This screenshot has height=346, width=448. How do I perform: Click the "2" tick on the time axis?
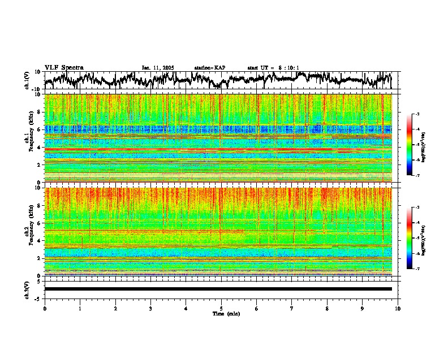(x=115, y=309)
